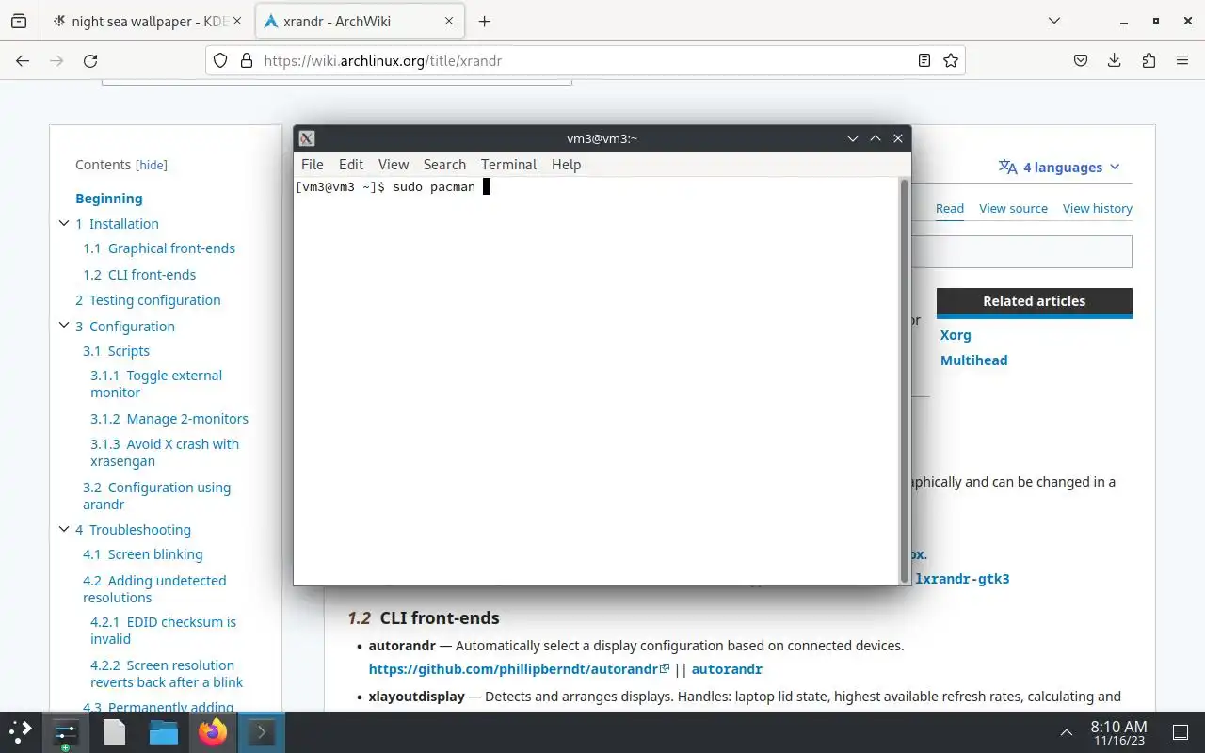Collapse the Configuration contents section
The height and width of the screenshot is (753, 1205).
tap(64, 326)
